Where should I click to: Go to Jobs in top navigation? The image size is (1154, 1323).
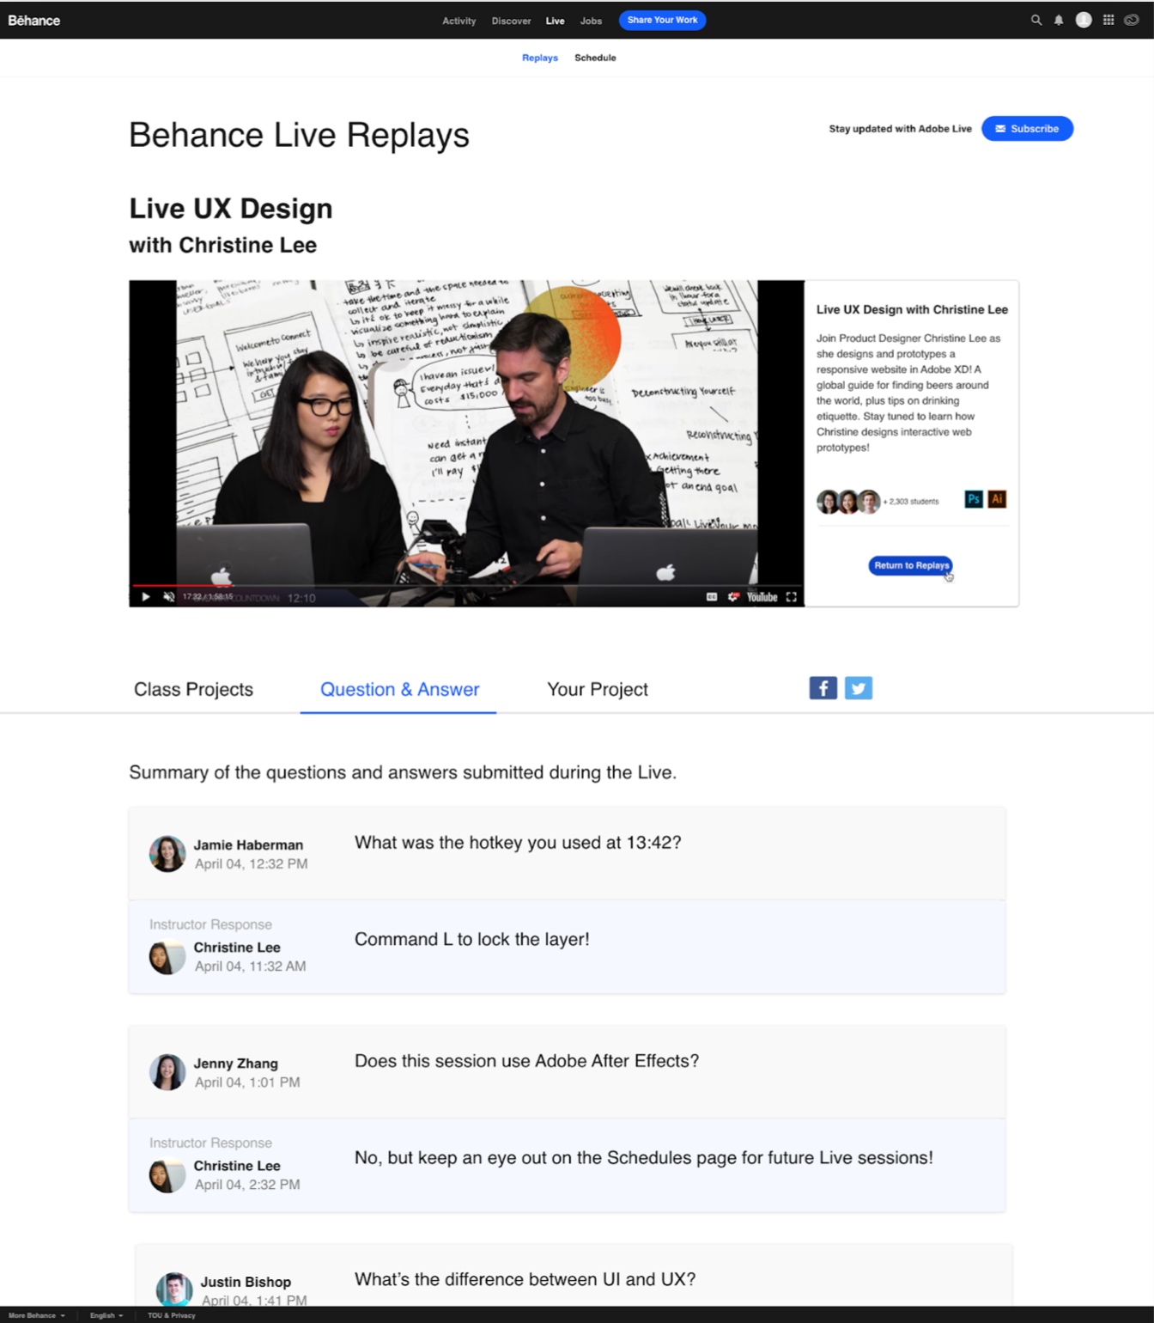(591, 21)
